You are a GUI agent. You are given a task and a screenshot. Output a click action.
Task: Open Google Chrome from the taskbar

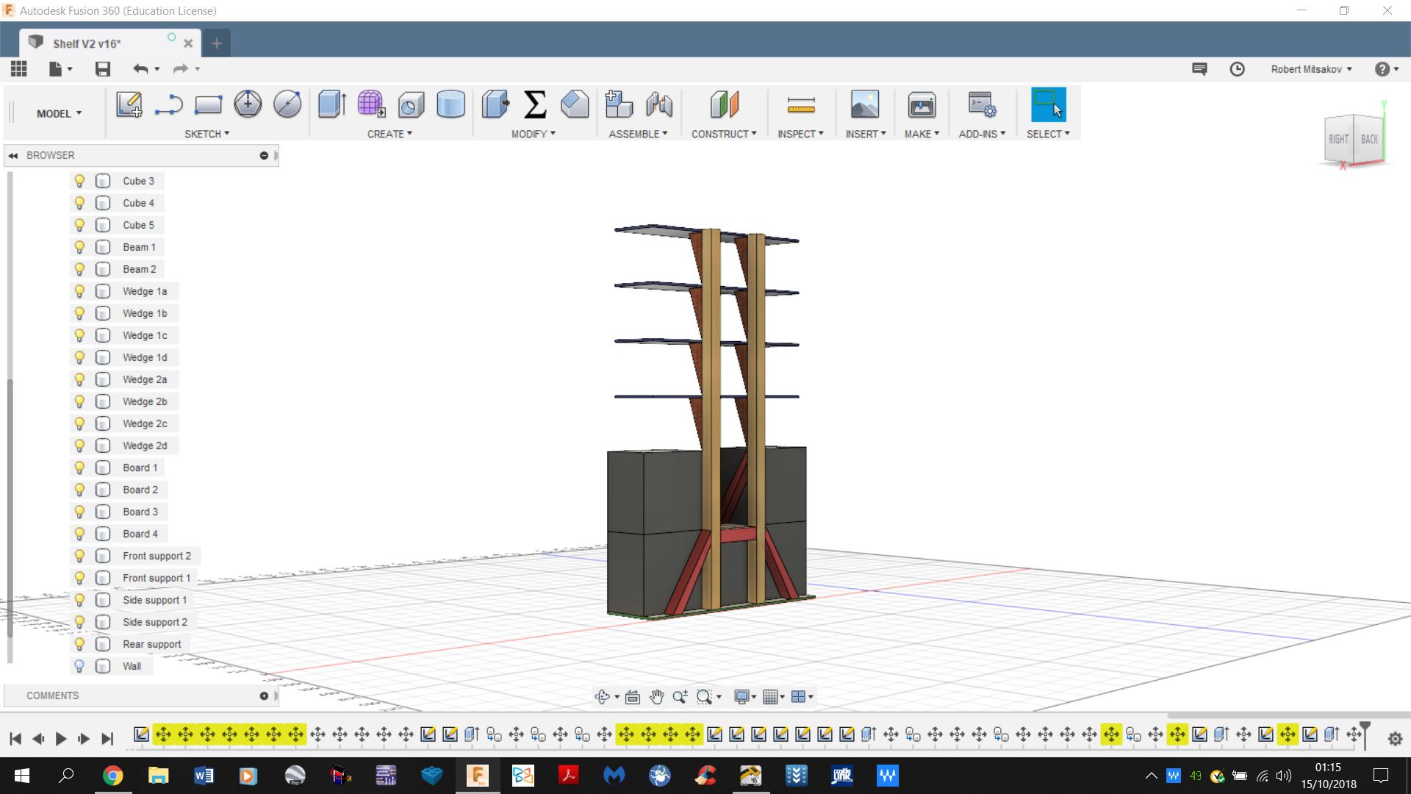pos(112,776)
